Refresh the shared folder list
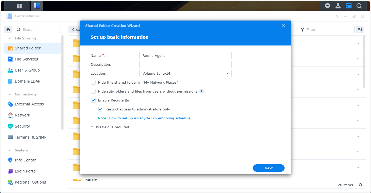Viewport: 371px width, 193px height. (360, 185)
